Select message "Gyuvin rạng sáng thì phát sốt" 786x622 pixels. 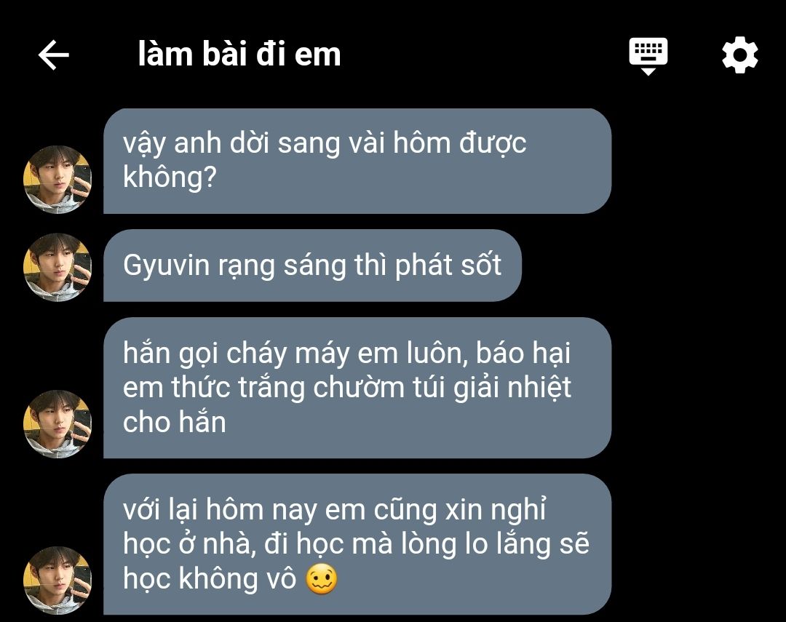312,266
